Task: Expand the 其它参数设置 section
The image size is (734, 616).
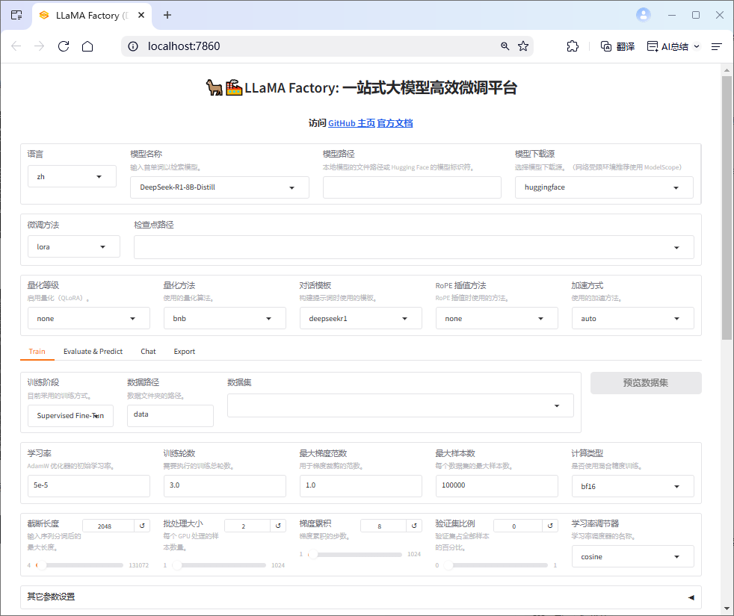Action: pyautogui.click(x=361, y=597)
